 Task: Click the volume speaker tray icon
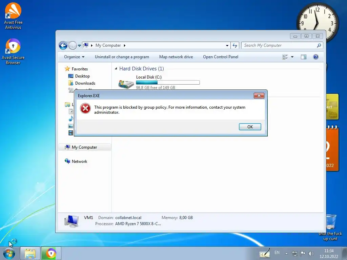(x=311, y=254)
